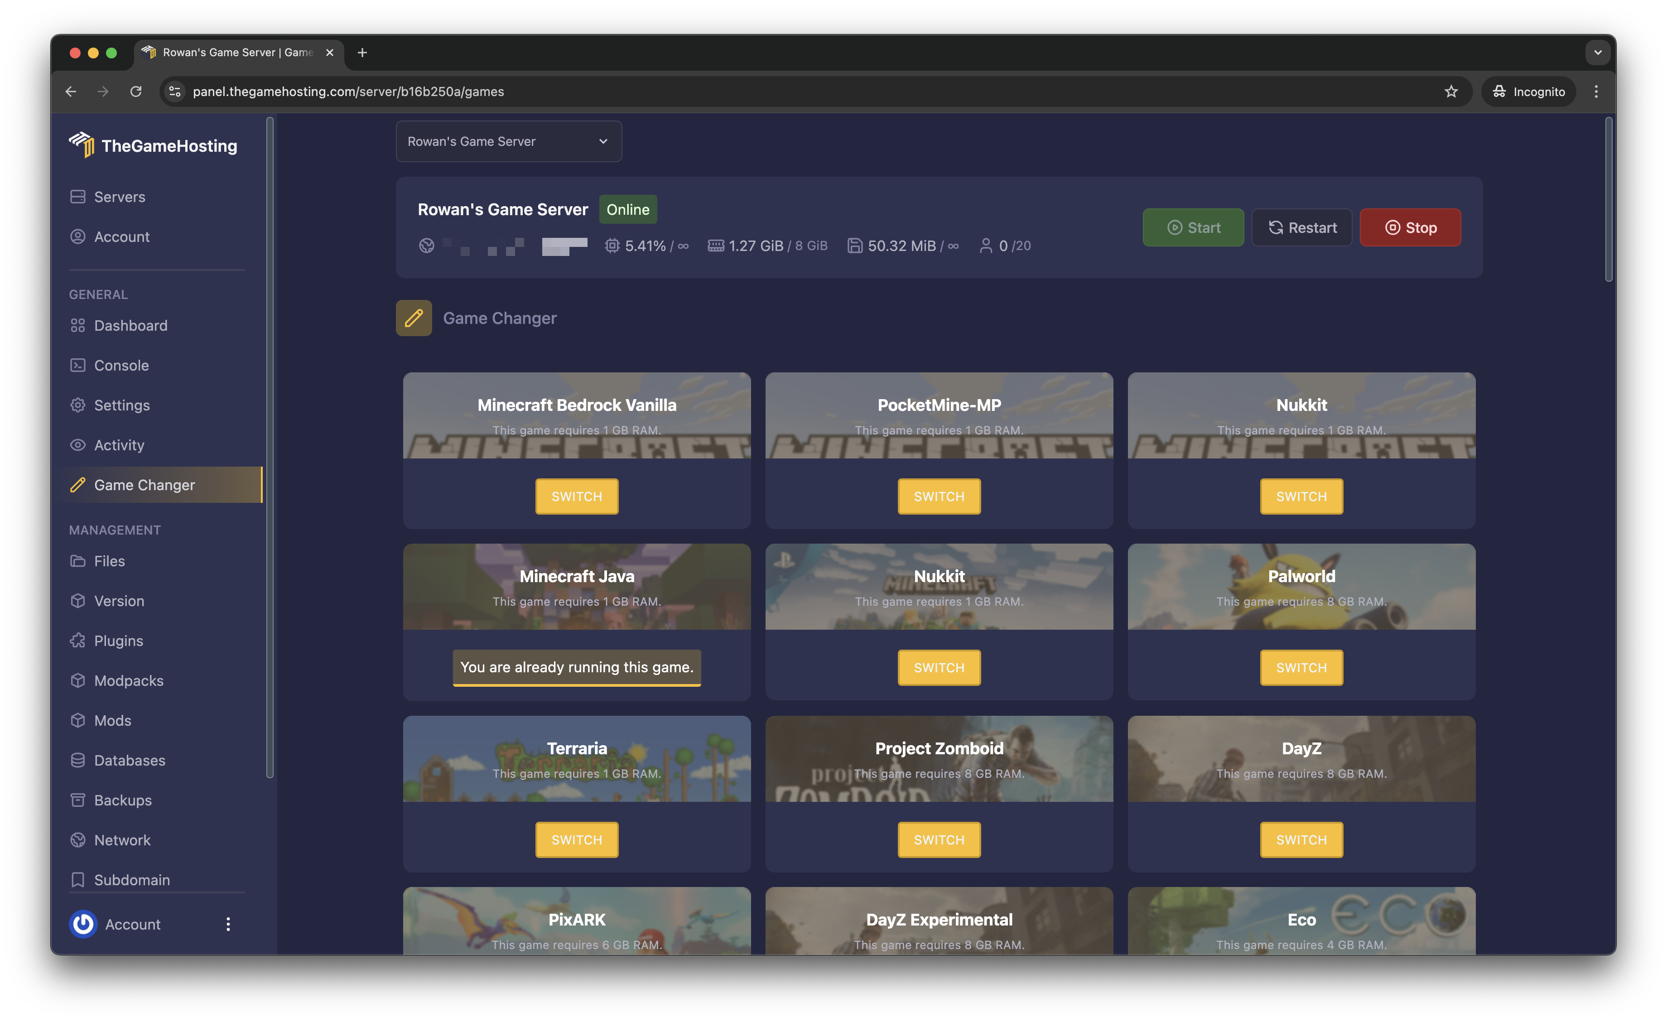Image resolution: width=1667 pixels, height=1022 pixels.
Task: Click the Terraria game banner thumbnail
Action: coord(576,759)
